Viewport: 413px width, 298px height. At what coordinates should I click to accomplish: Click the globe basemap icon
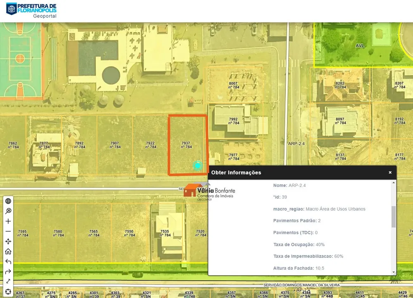pyautogui.click(x=8, y=201)
